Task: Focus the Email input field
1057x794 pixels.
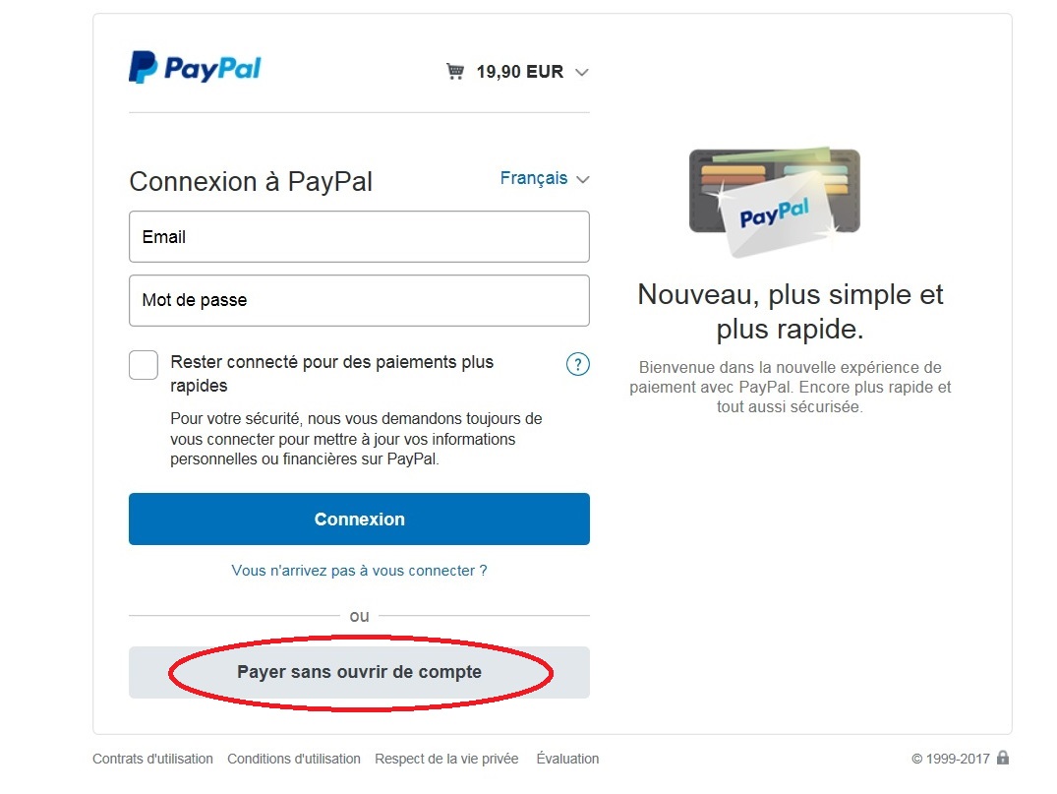Action: coord(359,237)
